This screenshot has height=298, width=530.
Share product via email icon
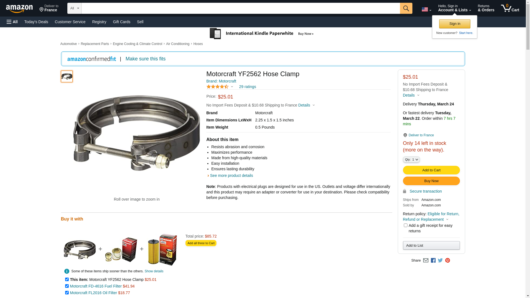(426, 260)
